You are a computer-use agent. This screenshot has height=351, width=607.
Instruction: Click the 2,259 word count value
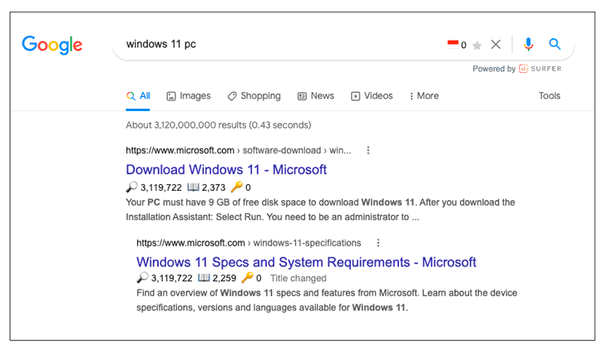click(x=225, y=278)
